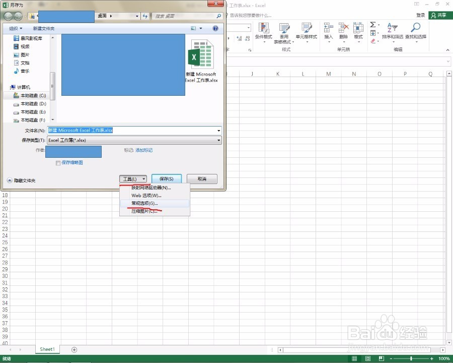Click the Sheet1 tab
The image size is (453, 363).
point(47,349)
